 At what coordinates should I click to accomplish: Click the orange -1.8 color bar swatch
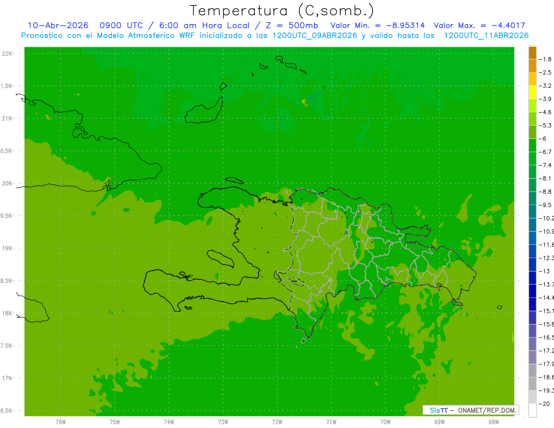click(x=532, y=53)
